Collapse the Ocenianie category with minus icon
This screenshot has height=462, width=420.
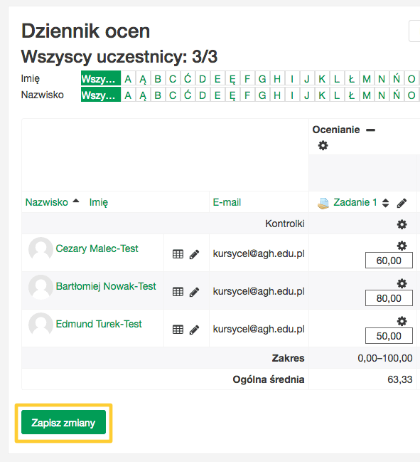tap(370, 130)
